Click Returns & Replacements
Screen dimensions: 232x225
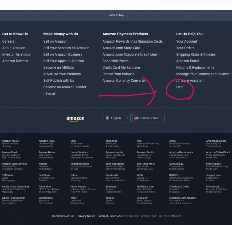pos(195,67)
